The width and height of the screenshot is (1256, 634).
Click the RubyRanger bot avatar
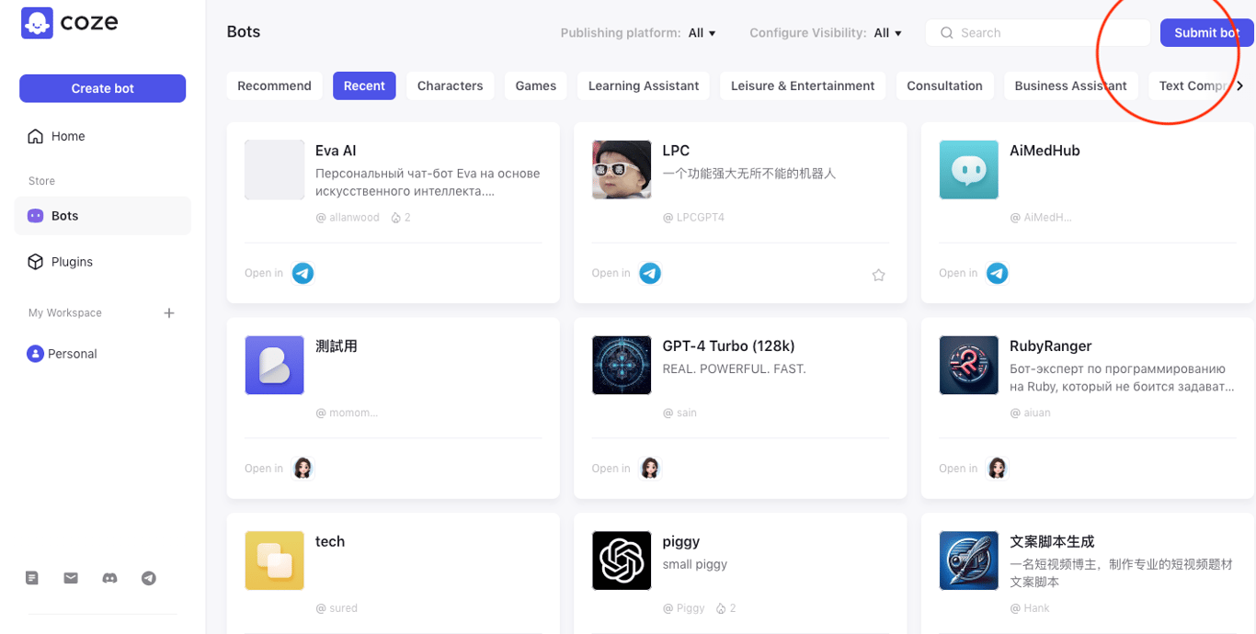[x=969, y=365]
